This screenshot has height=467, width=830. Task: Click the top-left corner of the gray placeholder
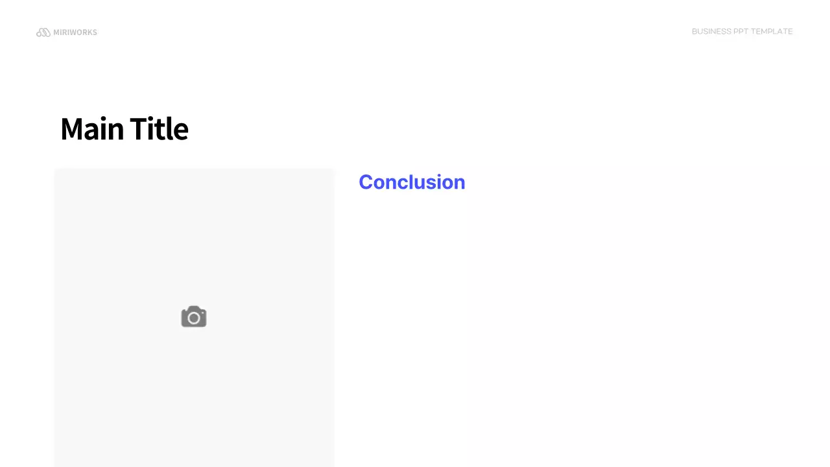pos(57,171)
